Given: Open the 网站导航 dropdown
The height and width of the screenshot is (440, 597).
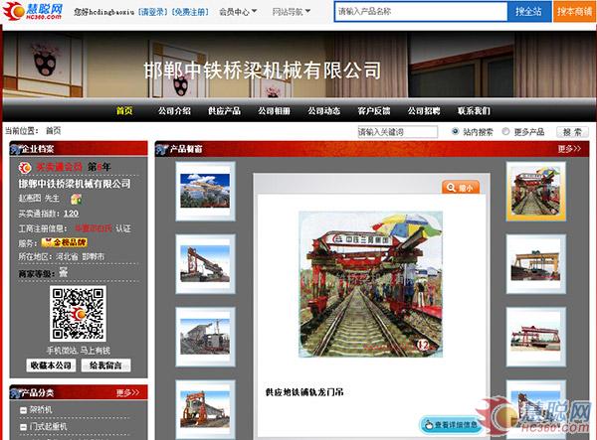Looking at the screenshot, I should click(292, 12).
